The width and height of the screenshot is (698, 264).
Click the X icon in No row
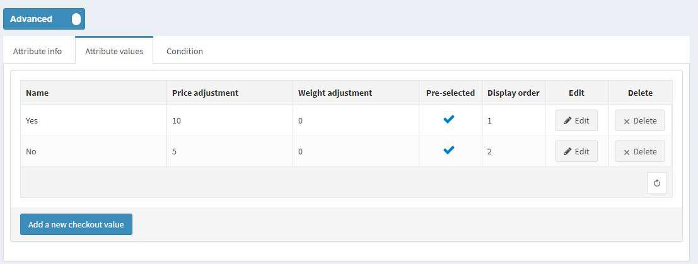click(x=627, y=152)
